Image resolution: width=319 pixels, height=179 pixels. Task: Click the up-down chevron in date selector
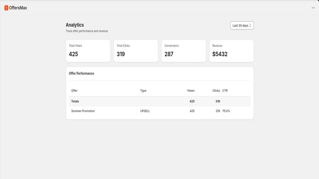250,25
